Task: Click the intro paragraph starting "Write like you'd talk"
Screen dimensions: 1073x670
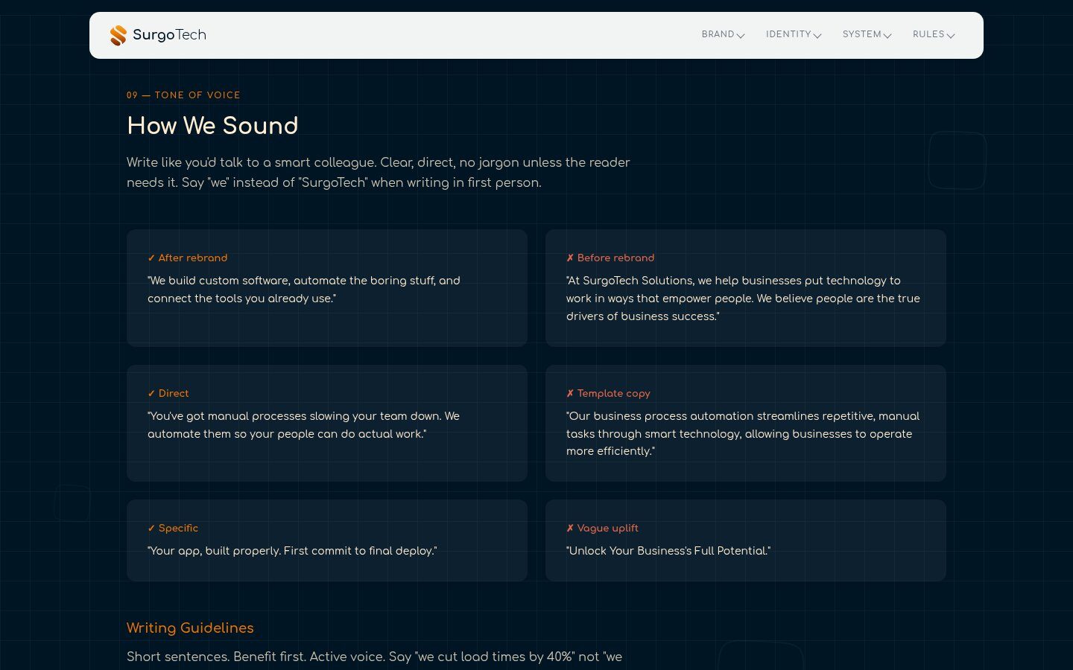Action: coord(379,173)
